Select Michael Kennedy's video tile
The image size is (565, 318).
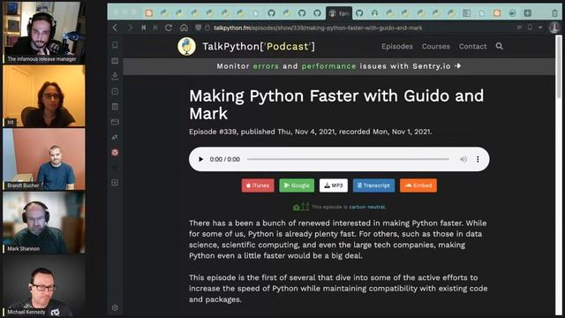tap(44, 286)
